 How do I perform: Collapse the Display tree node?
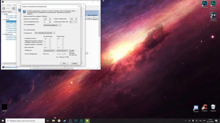[3, 20]
